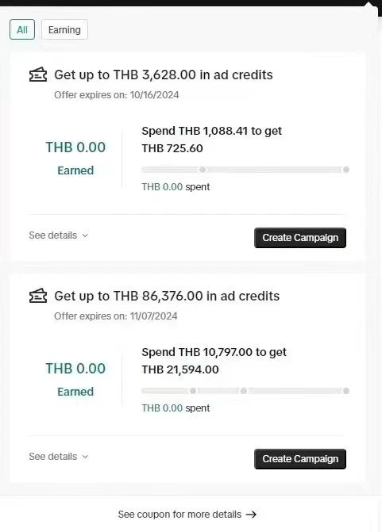This screenshot has width=382, height=532.
Task: Switch to the Earning filter tab
Action: coord(64,29)
